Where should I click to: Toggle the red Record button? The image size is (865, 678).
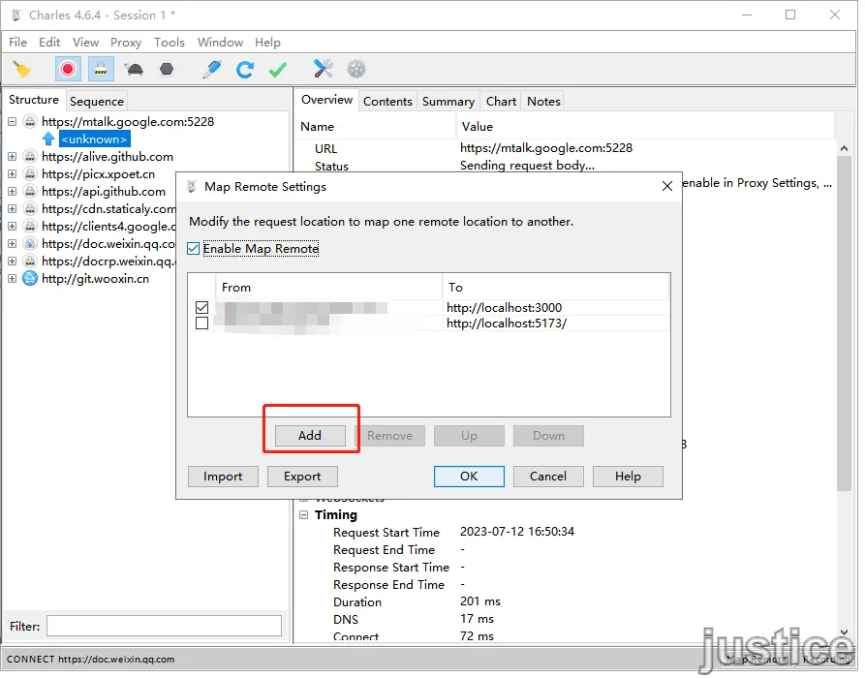68,70
